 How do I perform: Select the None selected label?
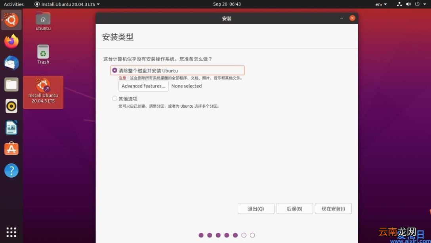[187, 86]
